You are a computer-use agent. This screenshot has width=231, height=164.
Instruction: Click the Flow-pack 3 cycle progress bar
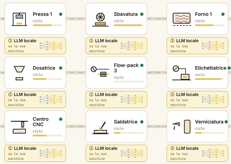coord(128,82)
